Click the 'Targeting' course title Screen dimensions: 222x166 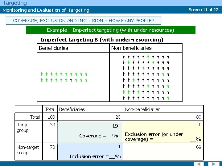click(15, 3)
